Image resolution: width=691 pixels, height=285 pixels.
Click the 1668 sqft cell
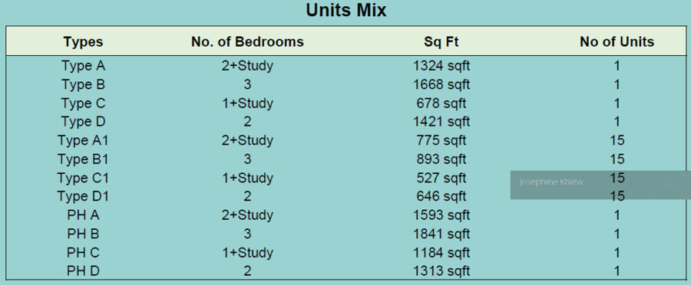441,84
